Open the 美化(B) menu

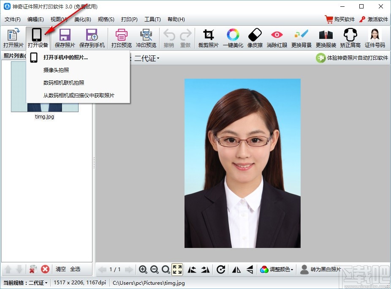[x=82, y=19]
